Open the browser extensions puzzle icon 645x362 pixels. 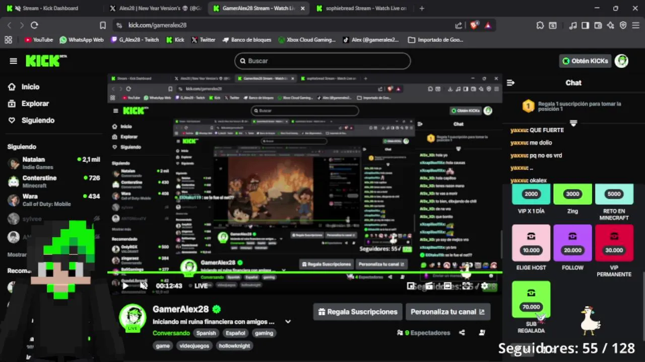[x=540, y=25]
